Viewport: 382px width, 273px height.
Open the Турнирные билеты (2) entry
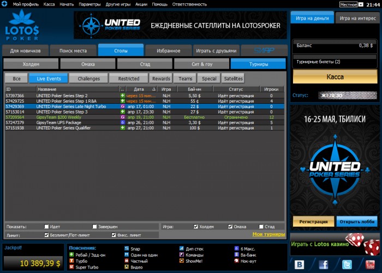click(335, 62)
